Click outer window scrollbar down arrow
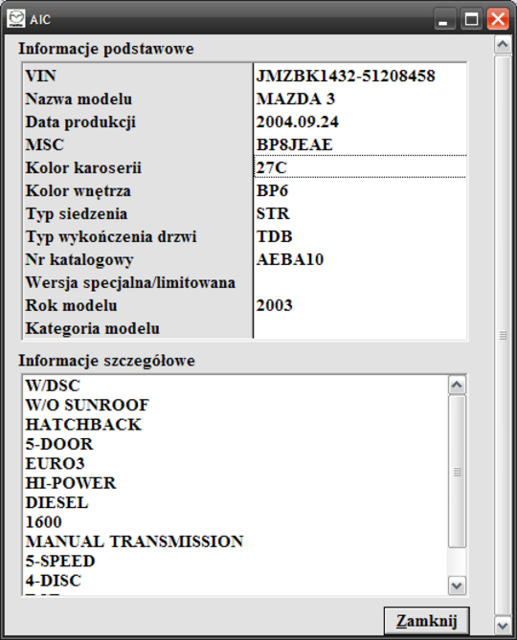This screenshot has width=517, height=640. [503, 625]
